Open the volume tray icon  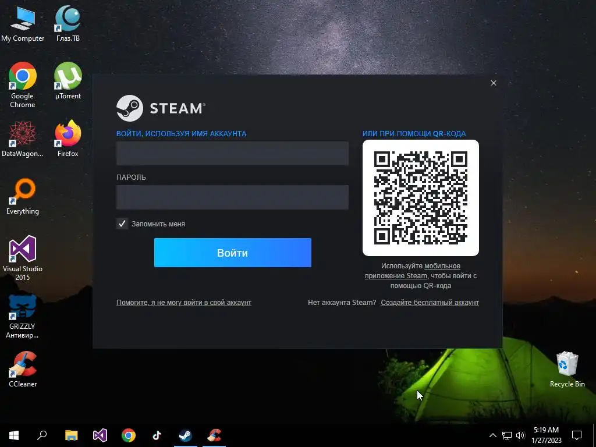pyautogui.click(x=520, y=435)
